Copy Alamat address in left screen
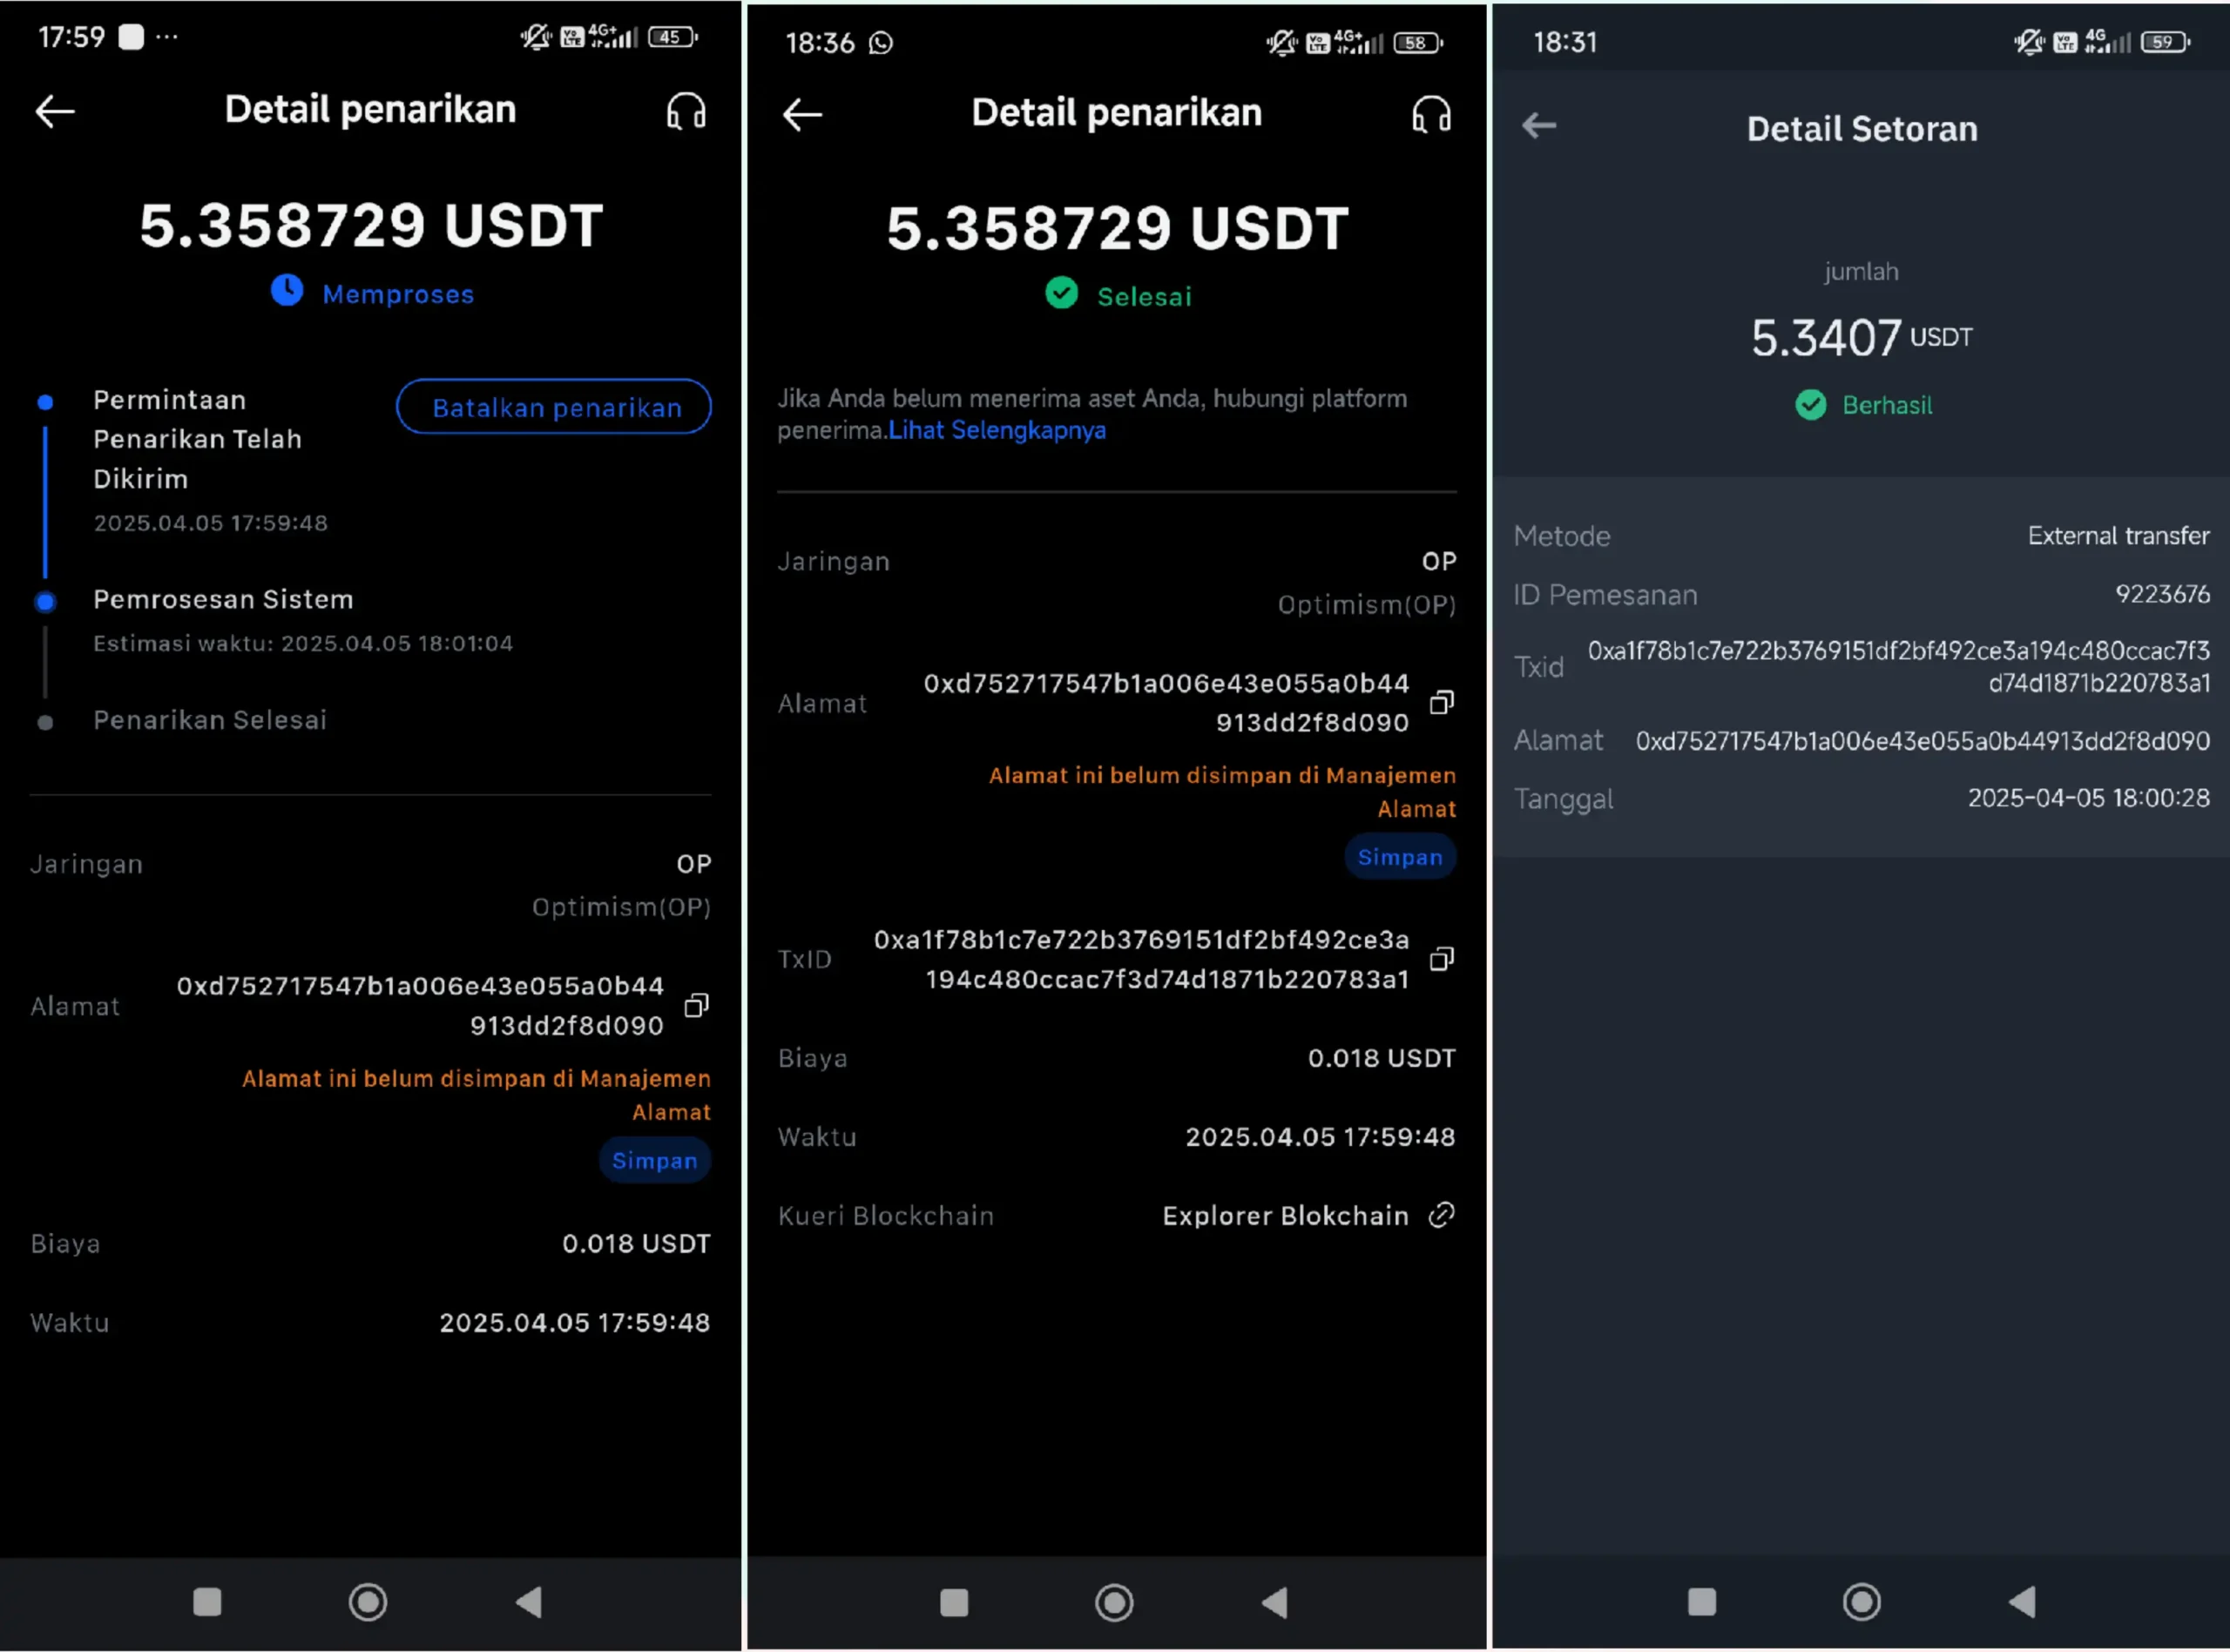2230x1652 pixels. (x=696, y=1005)
